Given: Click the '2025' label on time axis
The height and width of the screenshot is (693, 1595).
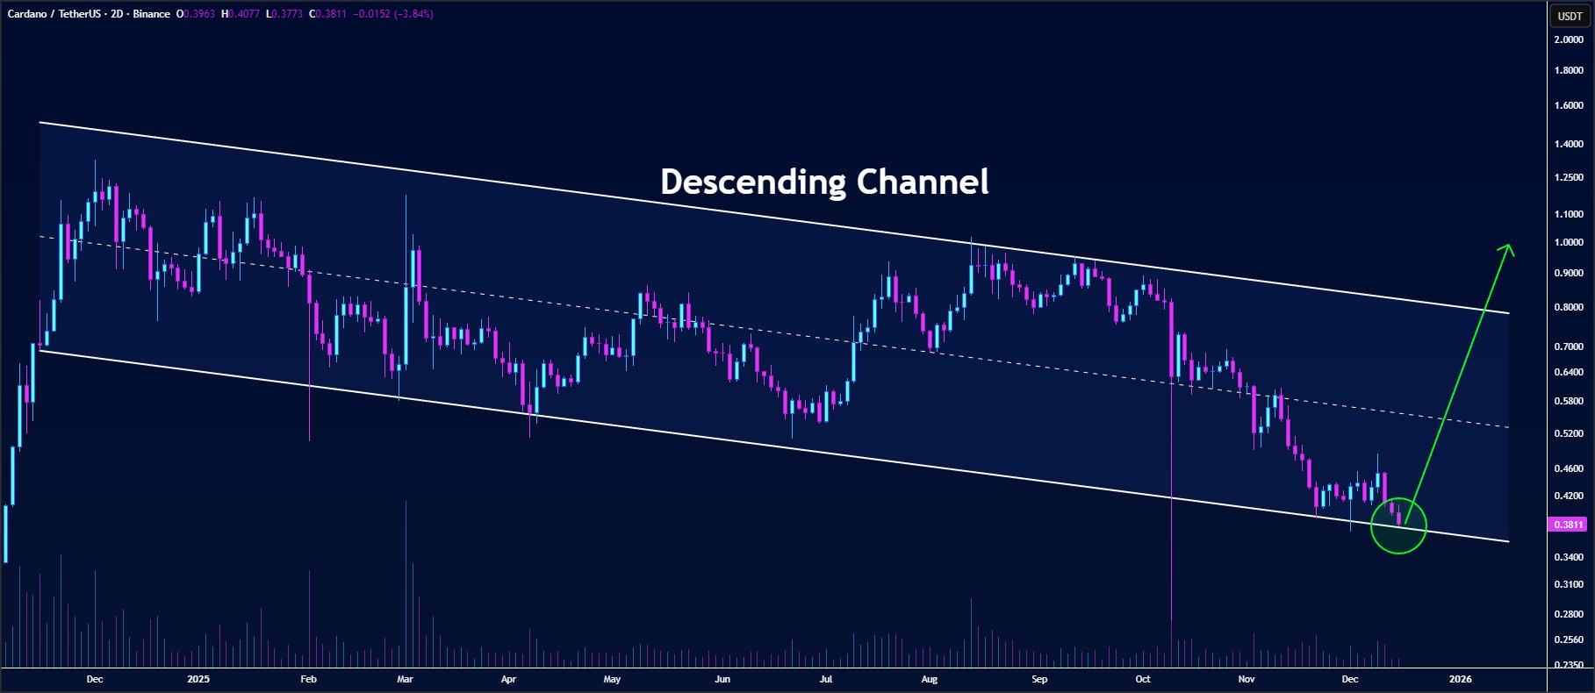Looking at the screenshot, I should click(198, 679).
